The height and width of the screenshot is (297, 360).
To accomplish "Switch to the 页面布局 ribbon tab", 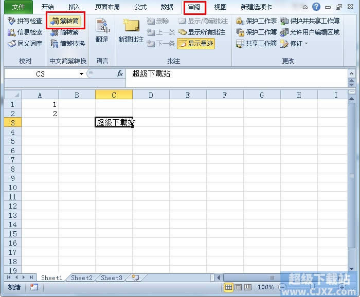I will pos(107,7).
